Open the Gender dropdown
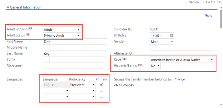Screen dimensions: 223x108 coord(162,42)
